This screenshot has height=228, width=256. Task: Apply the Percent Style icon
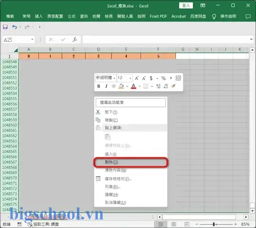pos(163,78)
